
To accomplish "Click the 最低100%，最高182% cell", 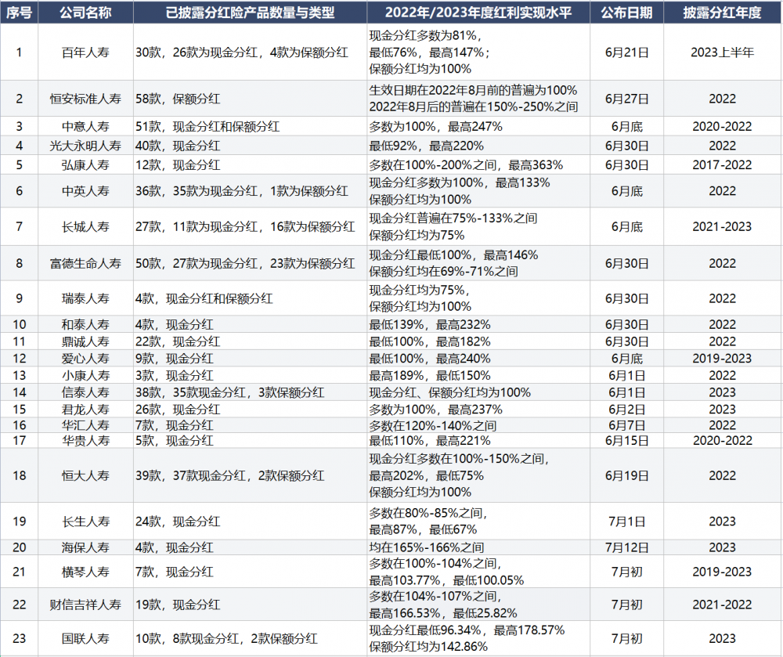I will point(478,341).
